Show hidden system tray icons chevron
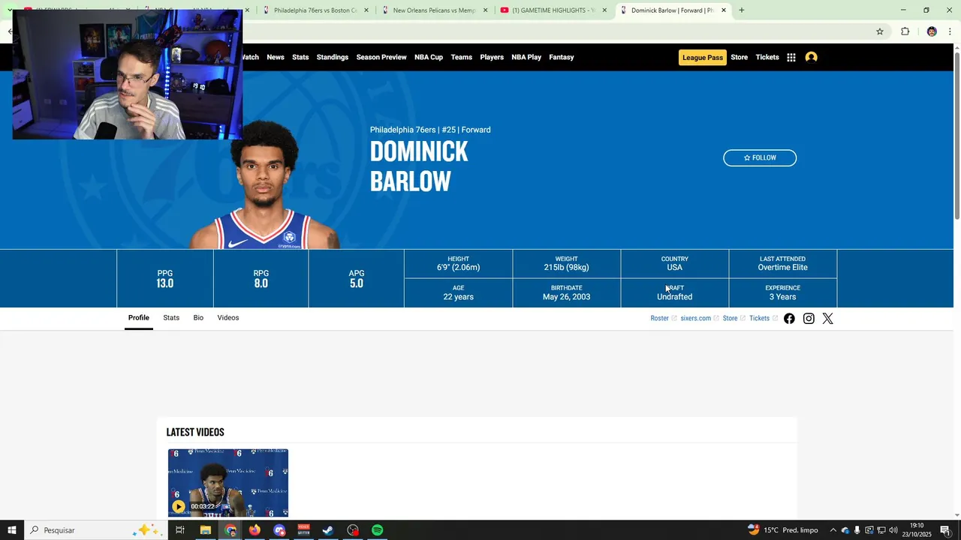Image resolution: width=961 pixels, height=540 pixels. pos(833,530)
